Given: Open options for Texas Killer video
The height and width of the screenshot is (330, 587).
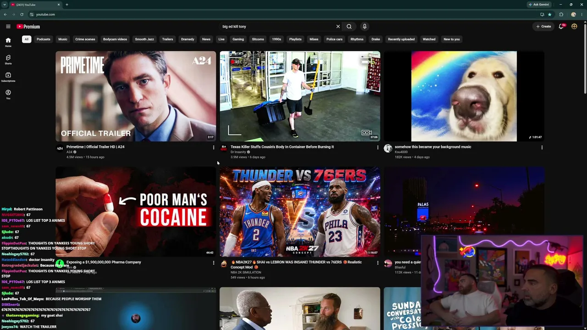Looking at the screenshot, I should click(377, 148).
